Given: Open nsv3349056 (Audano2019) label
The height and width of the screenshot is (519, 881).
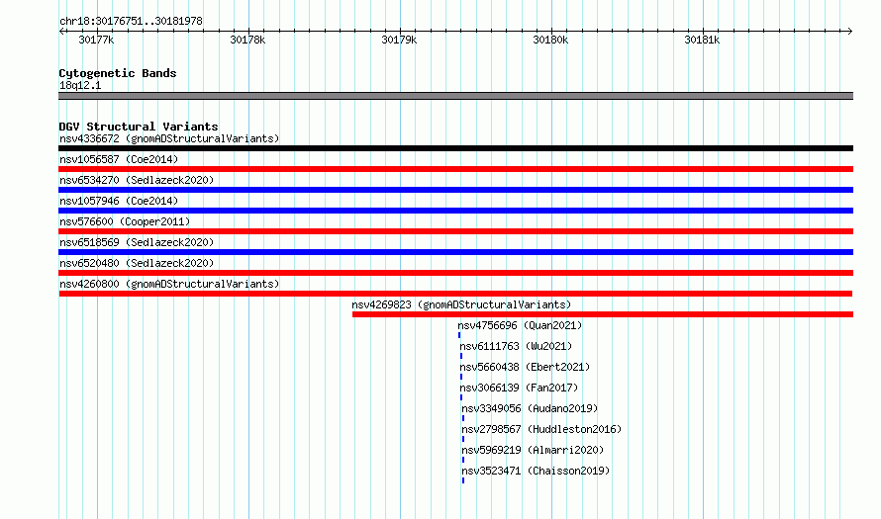Looking at the screenshot, I should point(530,408).
